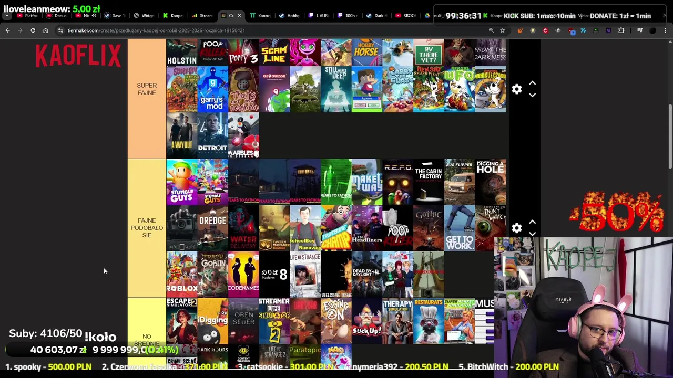
Task: Select The Cabin Factory tile
Action: (429, 182)
